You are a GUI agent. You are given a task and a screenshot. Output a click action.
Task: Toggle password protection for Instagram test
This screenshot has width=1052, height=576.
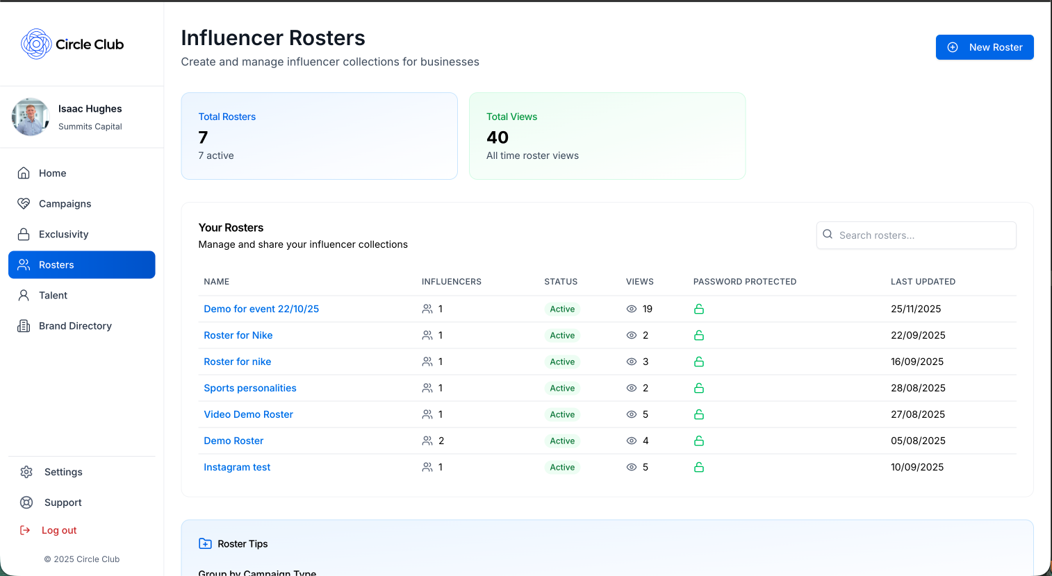699,467
